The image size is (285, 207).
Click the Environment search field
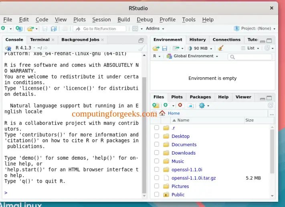tap(250, 57)
